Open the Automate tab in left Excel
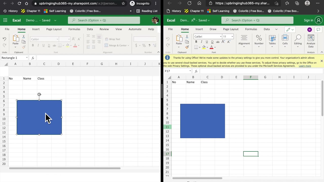The width and height of the screenshot is (324, 182). [135, 29]
